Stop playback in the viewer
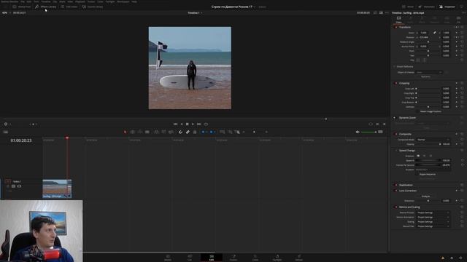467x262 pixels. click(188, 124)
